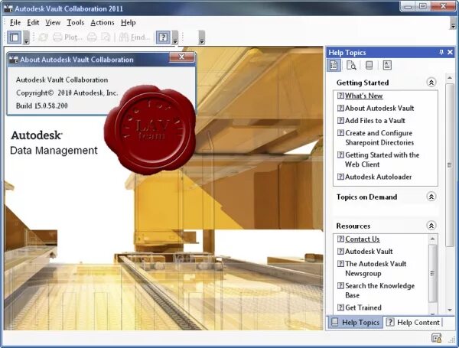
Task: Open the File menu
Action: point(15,22)
